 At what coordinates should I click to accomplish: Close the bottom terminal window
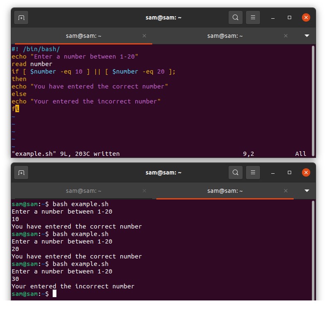[x=306, y=172]
